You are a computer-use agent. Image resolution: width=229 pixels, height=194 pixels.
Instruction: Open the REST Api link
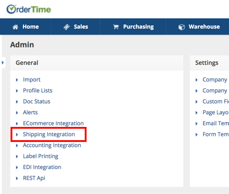(34, 178)
